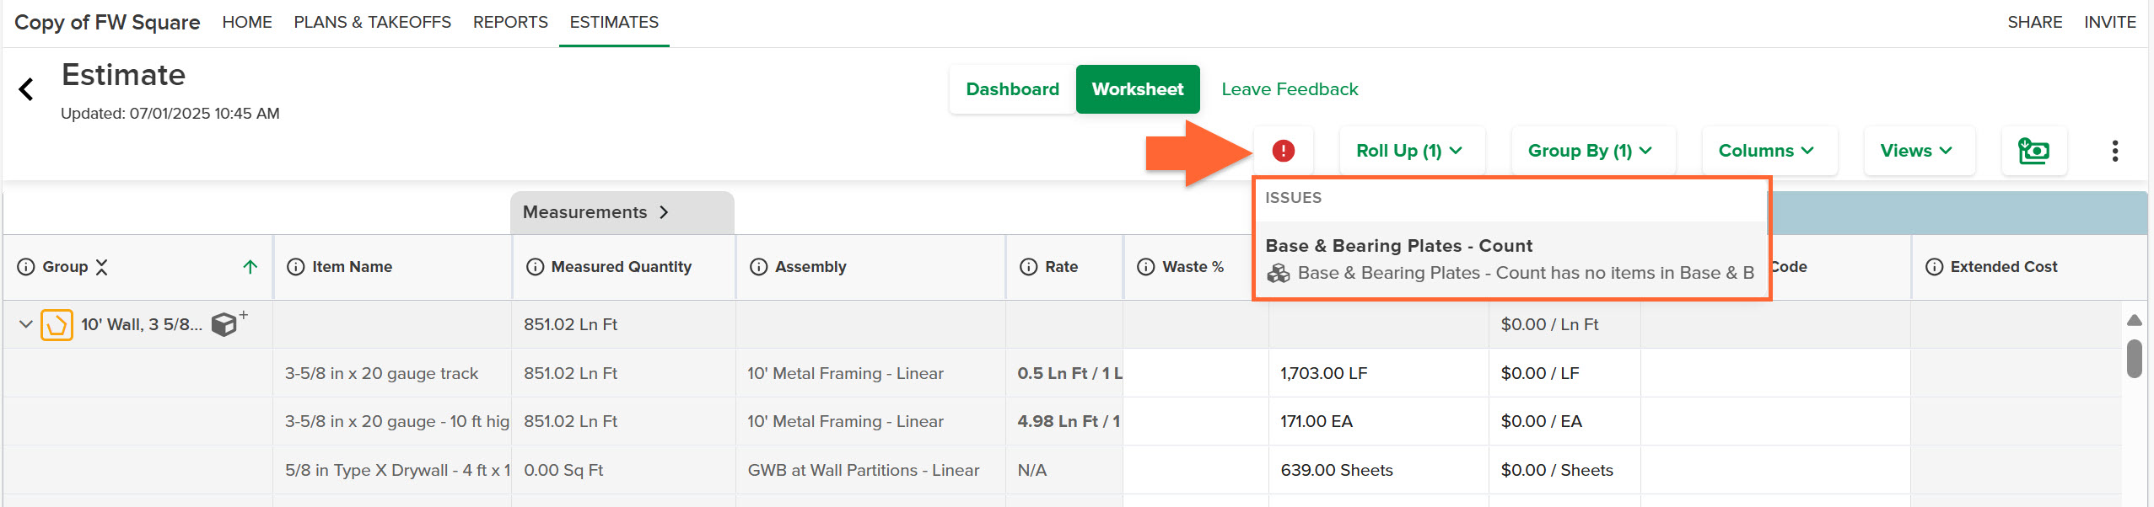Switch to the Dashboard tab
Screen dimensions: 2154x507
1012,89
